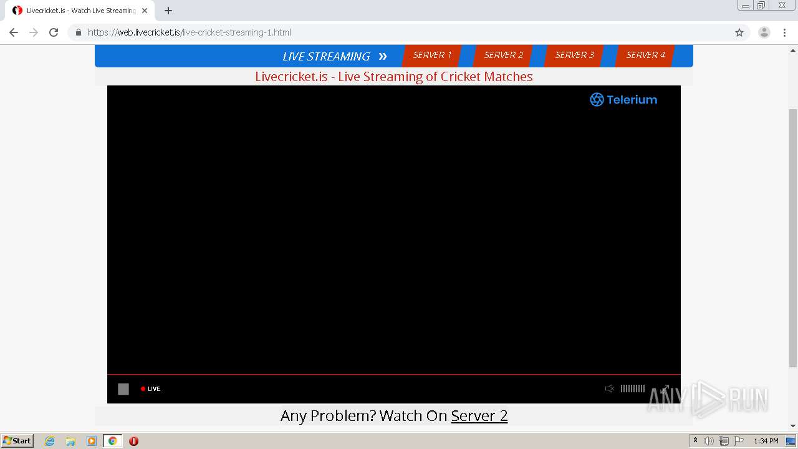The height and width of the screenshot is (449, 798).
Task: Open the Windows Start menu
Action: coord(17,441)
